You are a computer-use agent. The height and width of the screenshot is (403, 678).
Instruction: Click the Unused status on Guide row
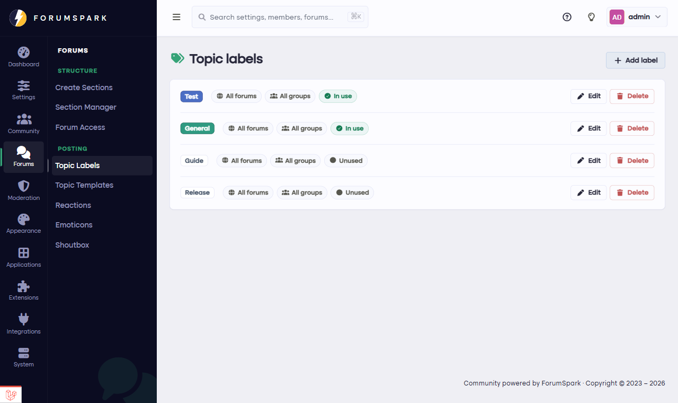(x=346, y=161)
